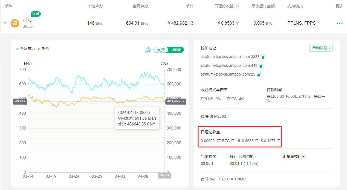Click the 日理论收益 column header

point(224,6)
